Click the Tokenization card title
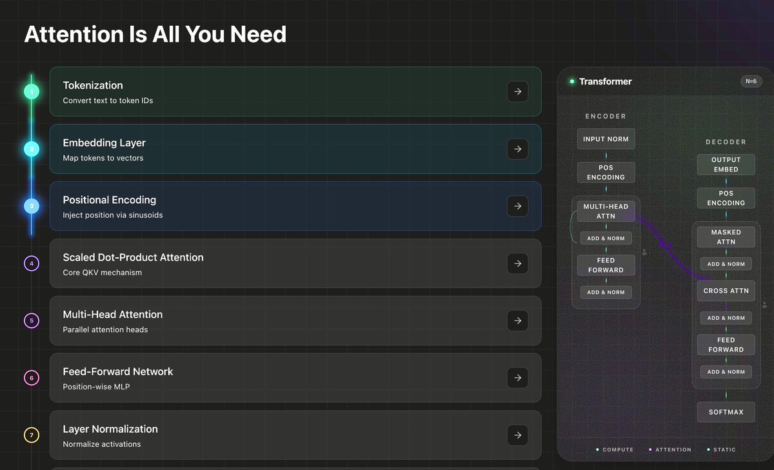This screenshot has height=470, width=774. pos(93,85)
